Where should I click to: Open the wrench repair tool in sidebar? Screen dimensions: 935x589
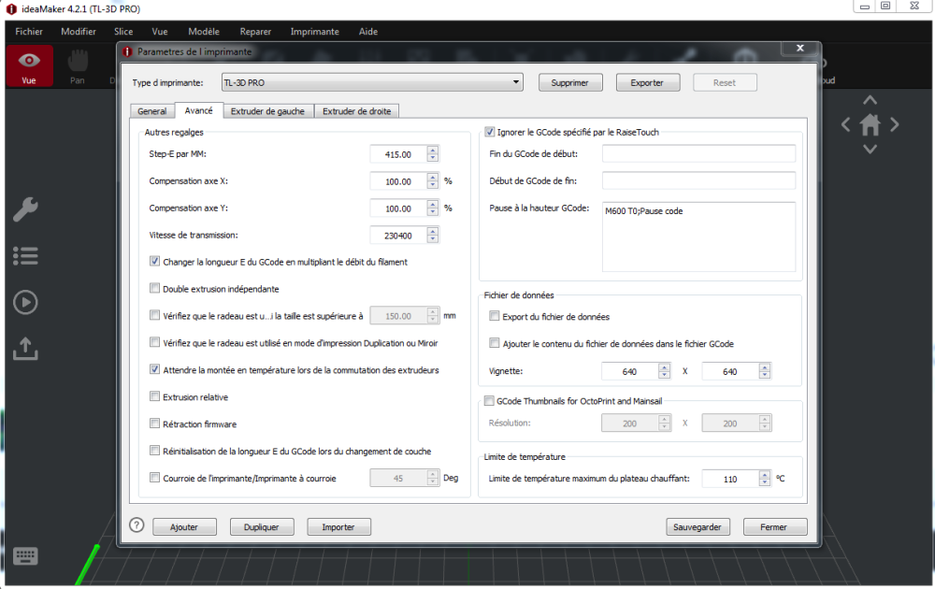[25, 209]
